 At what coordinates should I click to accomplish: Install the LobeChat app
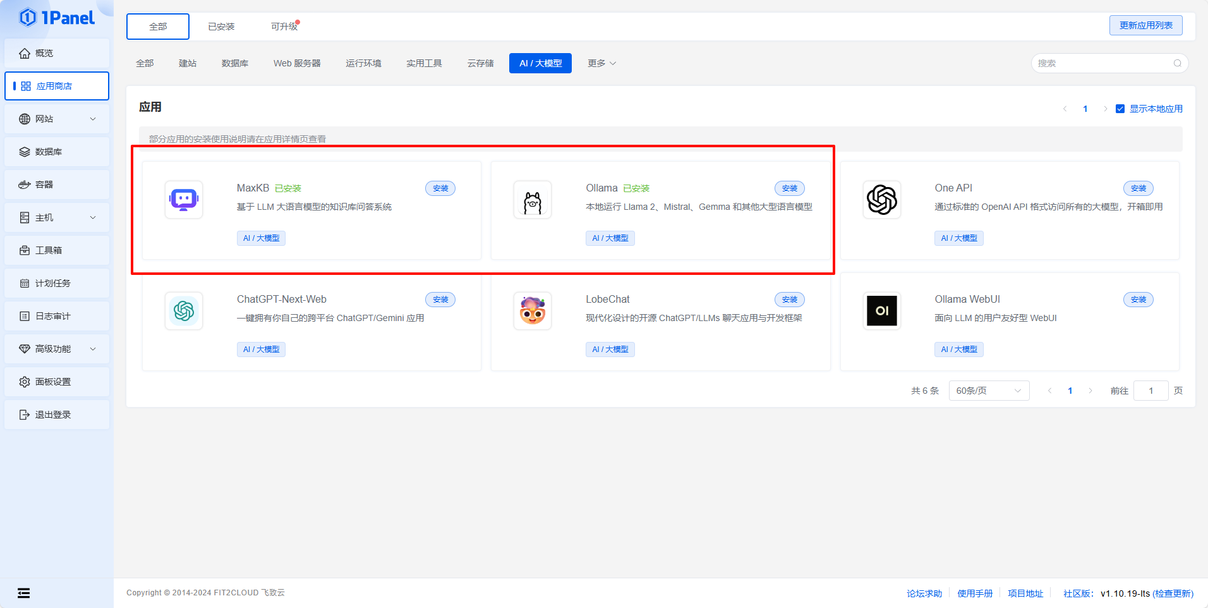790,300
